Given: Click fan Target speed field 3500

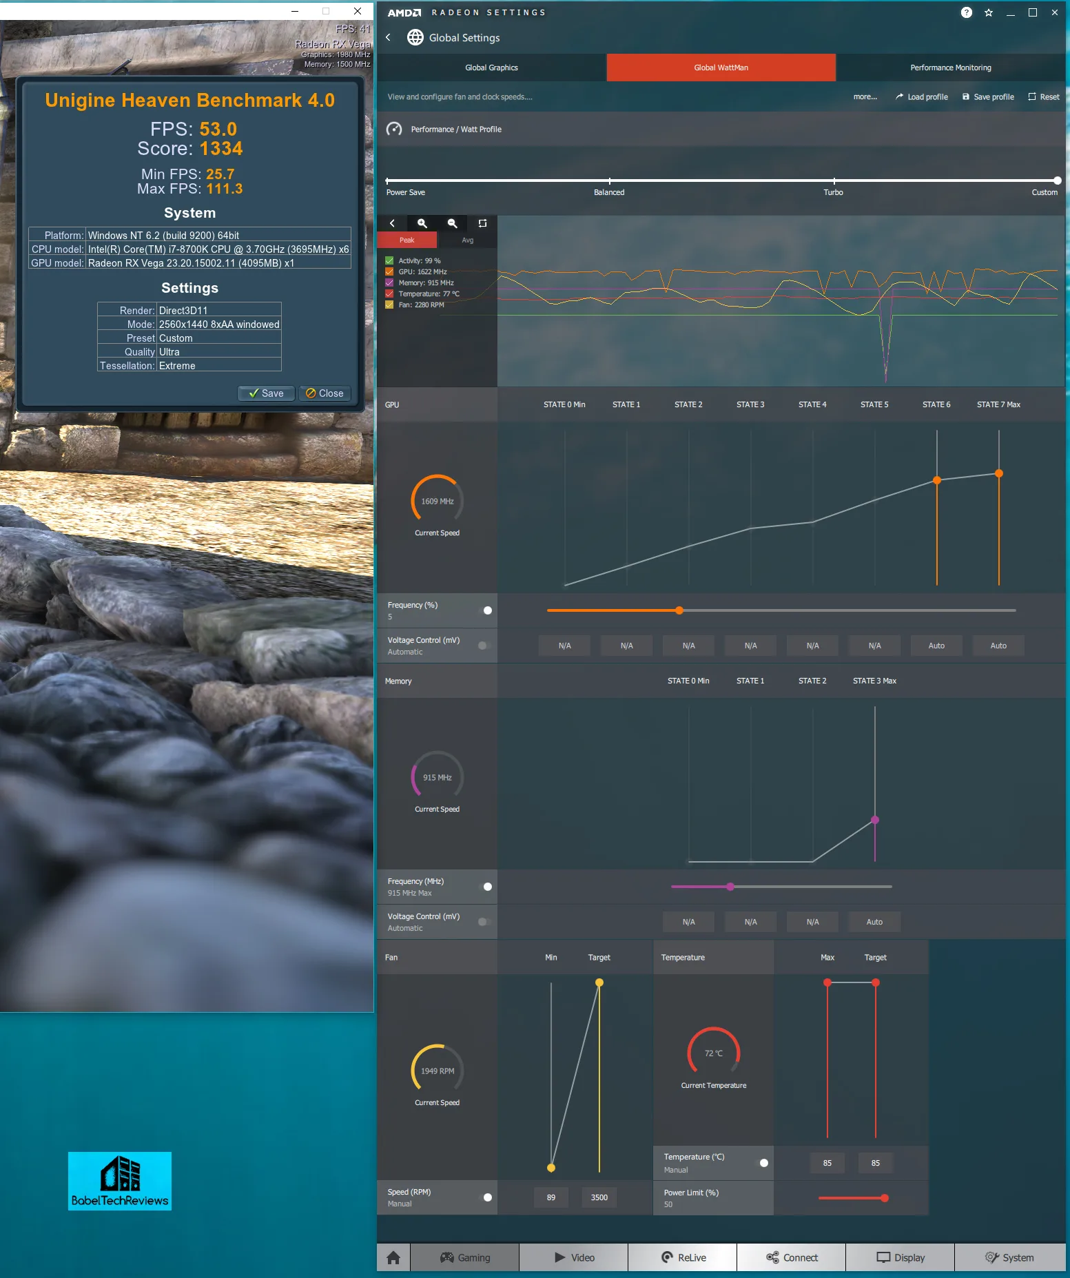Looking at the screenshot, I should (x=599, y=1197).
